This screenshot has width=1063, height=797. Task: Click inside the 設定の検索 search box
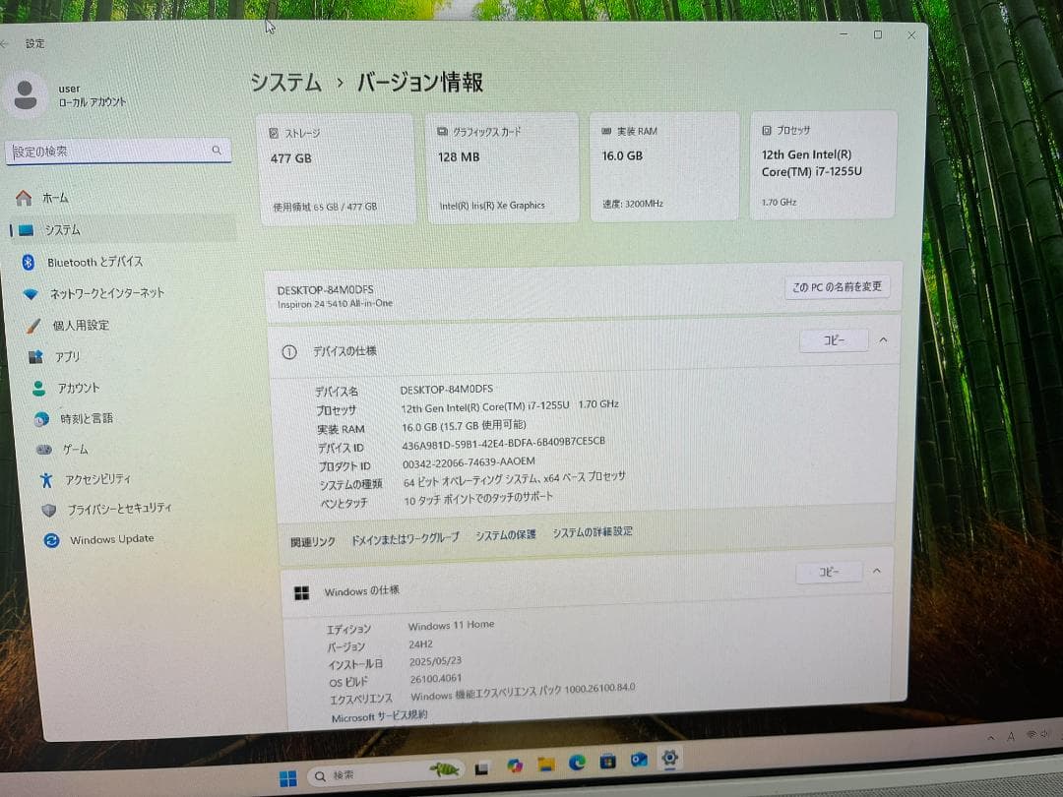pyautogui.click(x=118, y=150)
